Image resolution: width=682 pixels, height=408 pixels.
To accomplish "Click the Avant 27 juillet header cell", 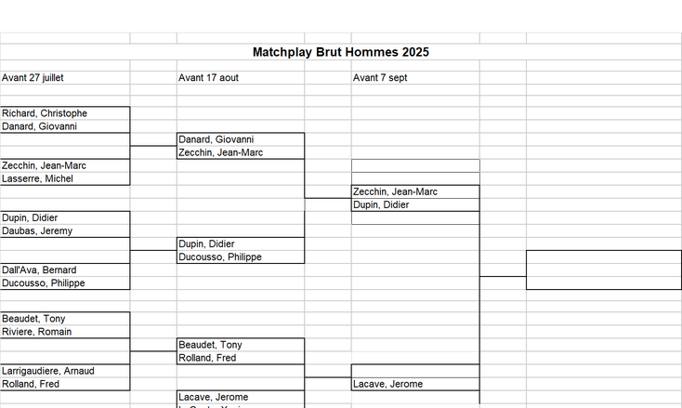I will tap(33, 78).
